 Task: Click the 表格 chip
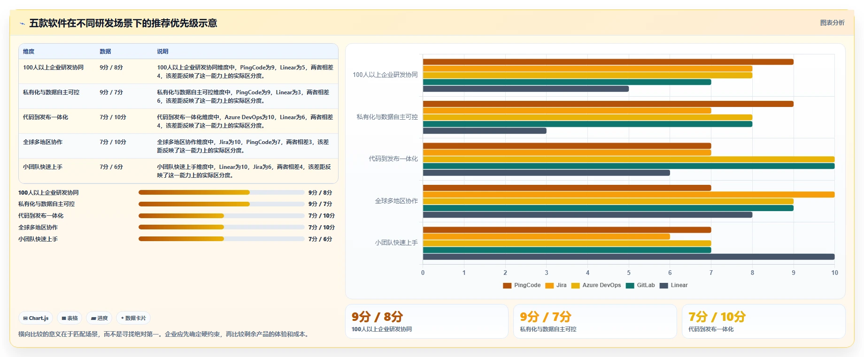pos(69,318)
